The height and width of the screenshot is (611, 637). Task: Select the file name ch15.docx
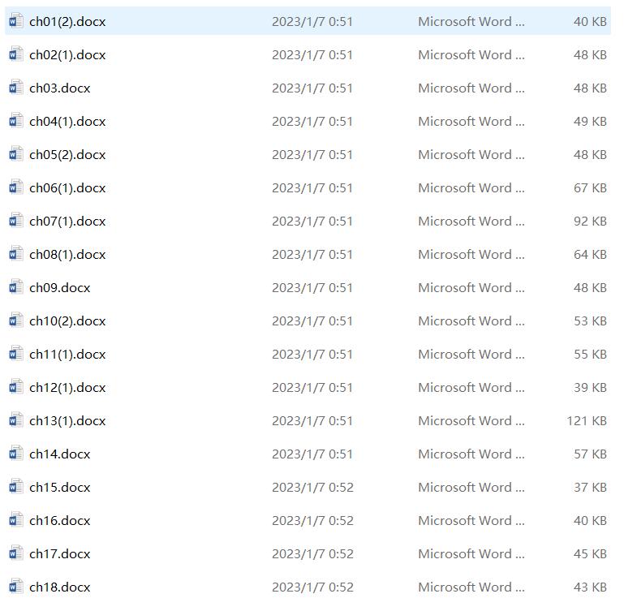[x=60, y=488]
